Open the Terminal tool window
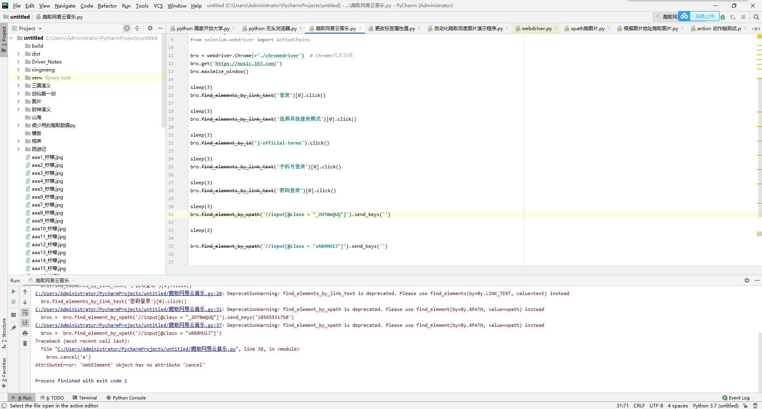This screenshot has width=762, height=409. pyautogui.click(x=87, y=397)
